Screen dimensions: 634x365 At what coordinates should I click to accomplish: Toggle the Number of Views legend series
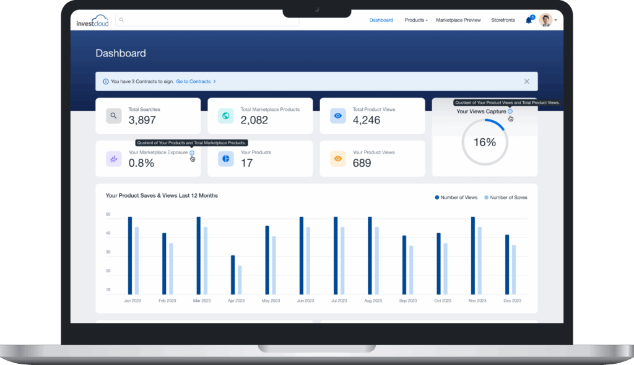[x=456, y=198]
